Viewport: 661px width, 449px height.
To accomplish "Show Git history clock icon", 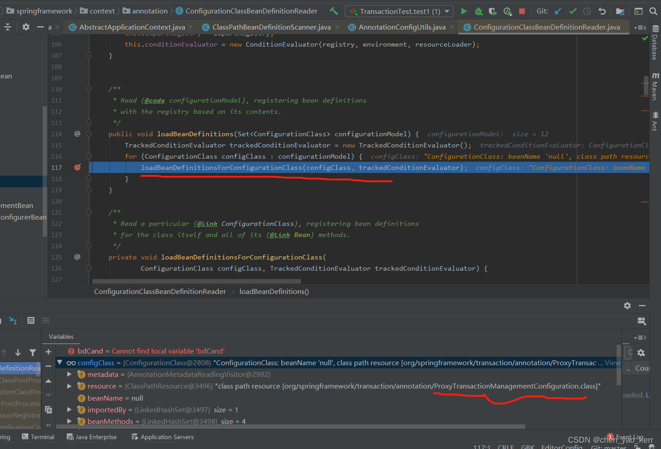I will [587, 11].
